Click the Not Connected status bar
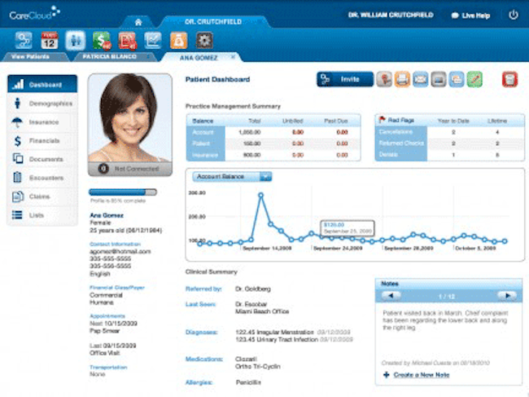 (130, 169)
